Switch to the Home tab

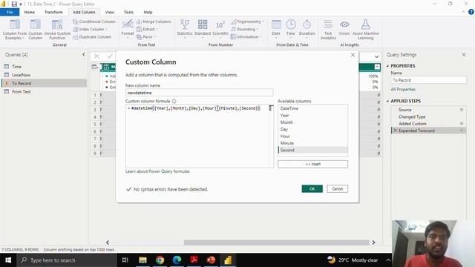pyautogui.click(x=30, y=12)
